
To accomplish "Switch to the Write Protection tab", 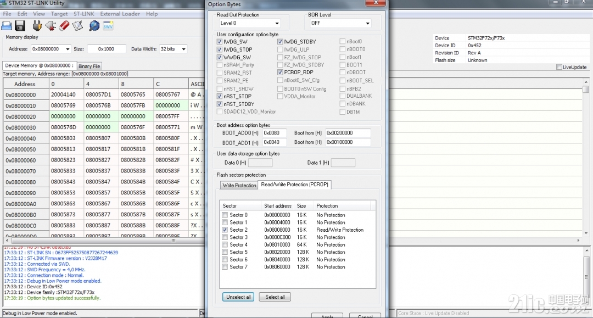I will pyautogui.click(x=239, y=185).
